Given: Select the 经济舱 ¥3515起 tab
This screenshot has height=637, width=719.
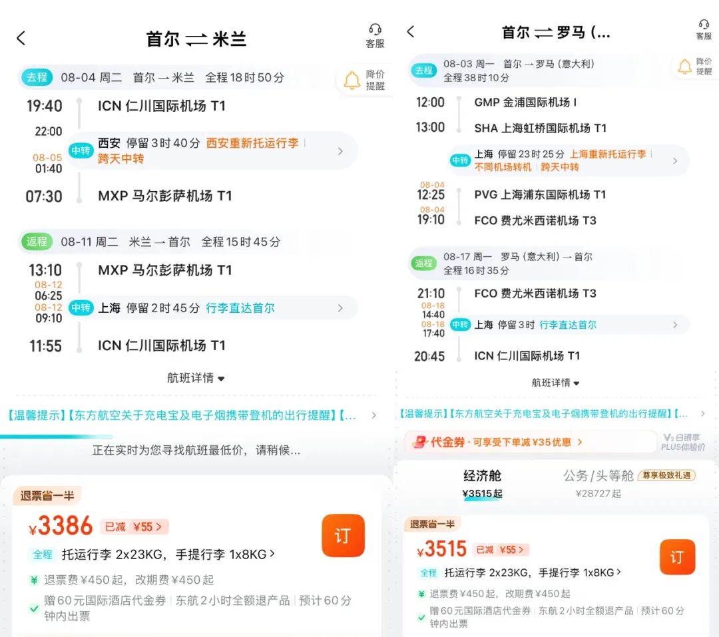Looking at the screenshot, I should click(x=483, y=483).
